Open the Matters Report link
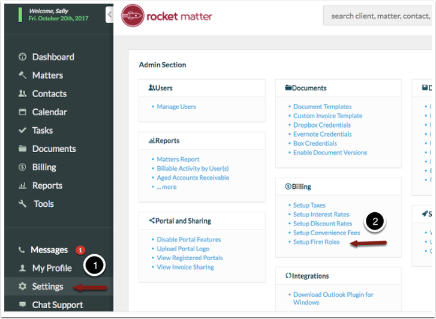Viewport: 436px width, 319px height. click(178, 159)
